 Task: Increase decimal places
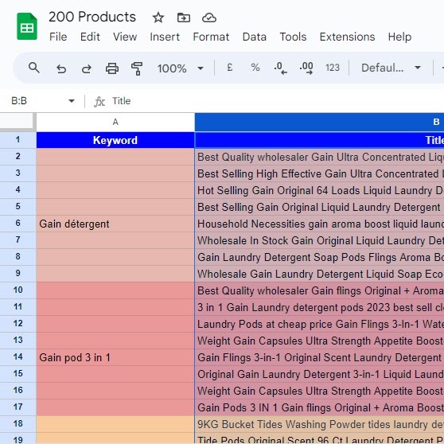[x=306, y=68]
